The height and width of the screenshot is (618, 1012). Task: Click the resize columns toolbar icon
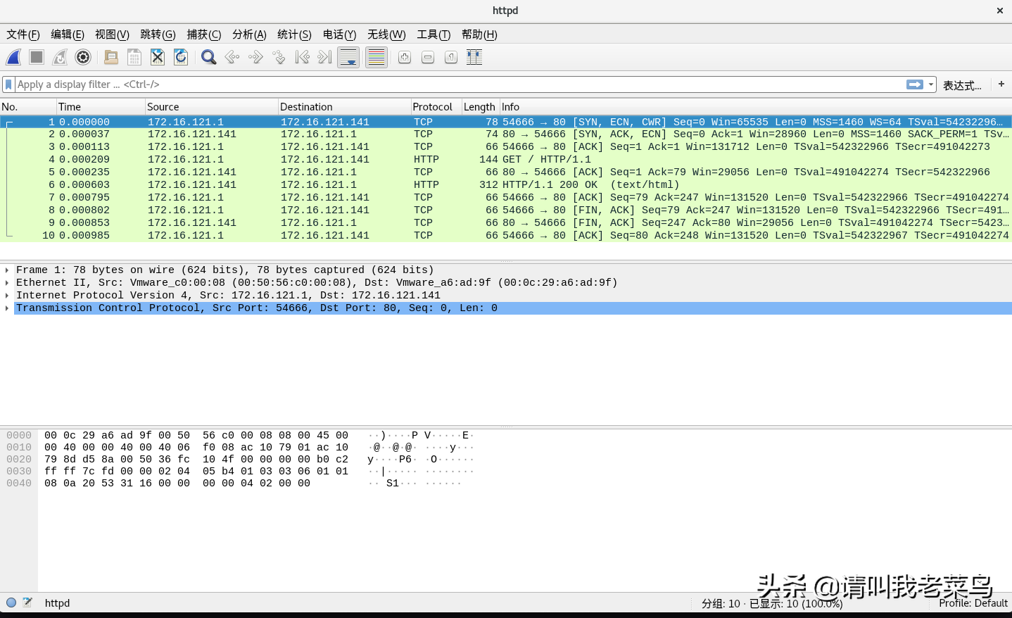tap(474, 58)
